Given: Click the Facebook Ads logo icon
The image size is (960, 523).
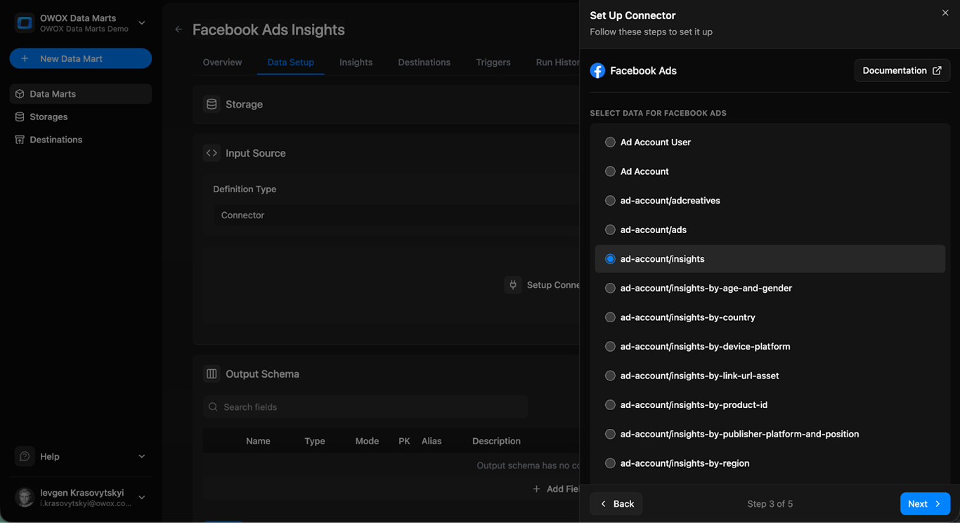Looking at the screenshot, I should pos(597,71).
